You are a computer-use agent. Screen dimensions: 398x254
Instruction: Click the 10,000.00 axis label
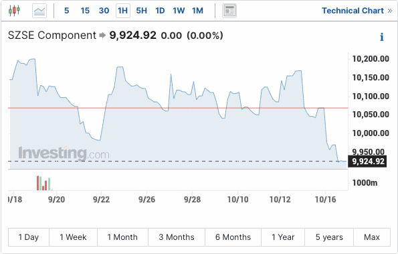pyautogui.click(x=371, y=133)
